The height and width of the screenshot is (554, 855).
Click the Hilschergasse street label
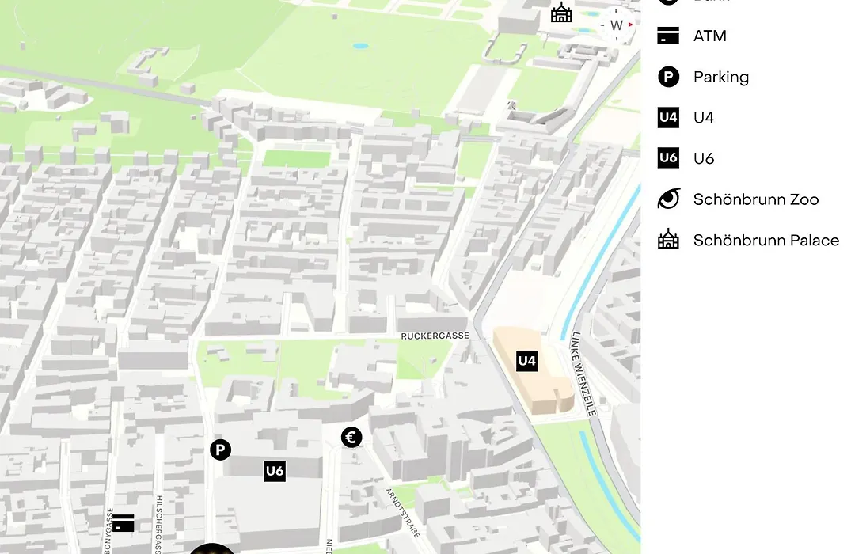(x=158, y=524)
